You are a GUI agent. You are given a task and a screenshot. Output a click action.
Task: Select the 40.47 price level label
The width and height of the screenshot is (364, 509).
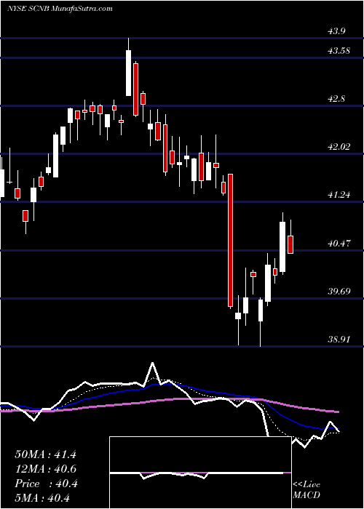[x=339, y=243]
